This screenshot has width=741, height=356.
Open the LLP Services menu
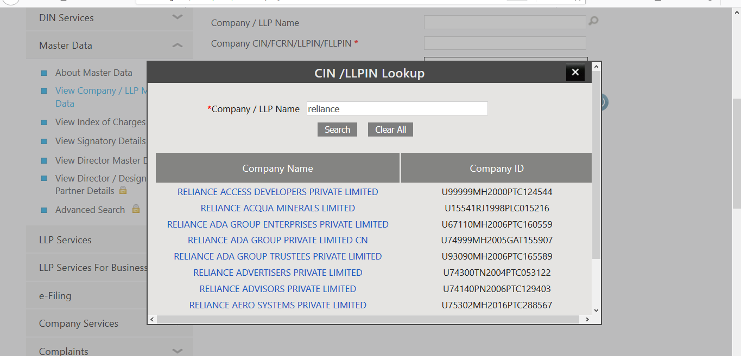pos(65,240)
